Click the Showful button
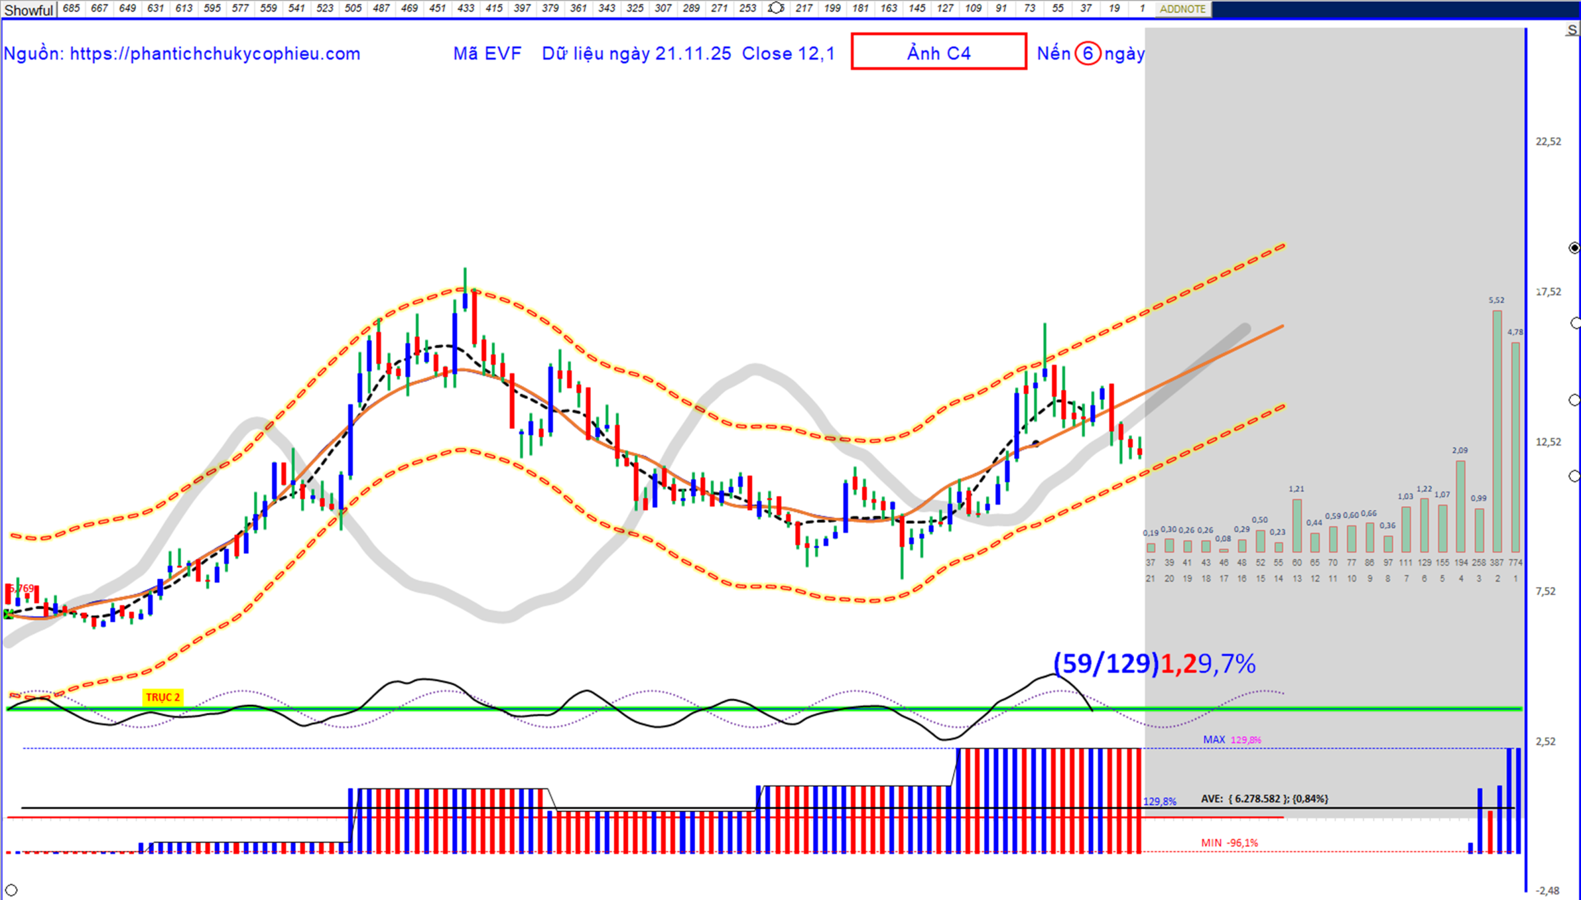The image size is (1581, 900). pos(28,9)
